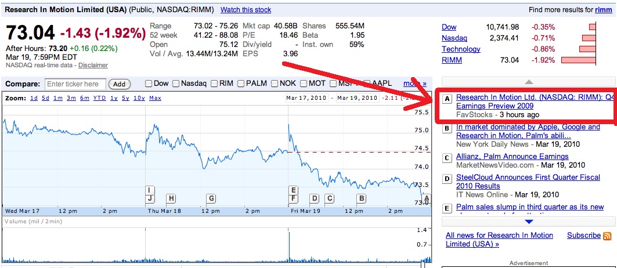The height and width of the screenshot is (268, 617).
Task: Open All news for Research In Motion
Action: coord(499,240)
